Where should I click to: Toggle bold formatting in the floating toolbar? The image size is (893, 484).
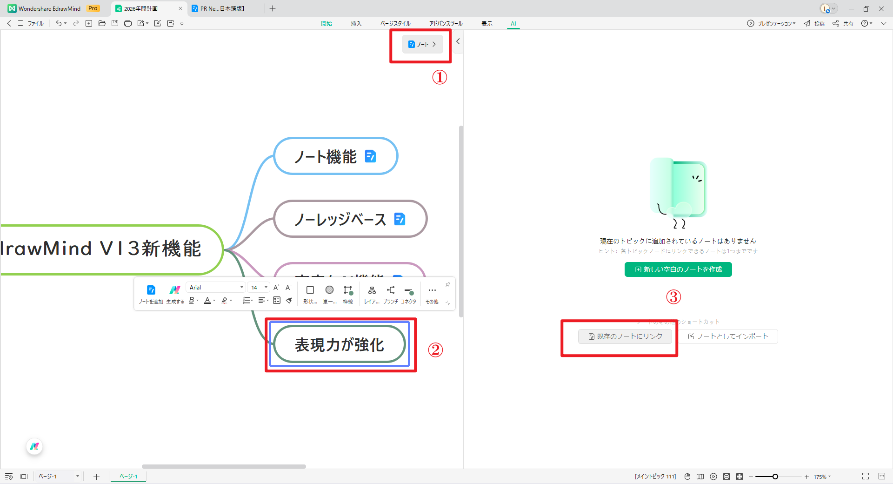coord(192,301)
